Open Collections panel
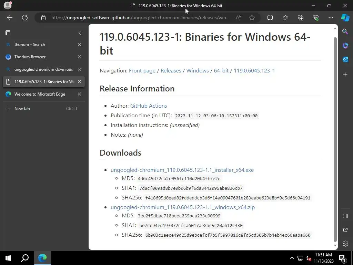The height and width of the screenshot is (265, 353). tap(301, 18)
